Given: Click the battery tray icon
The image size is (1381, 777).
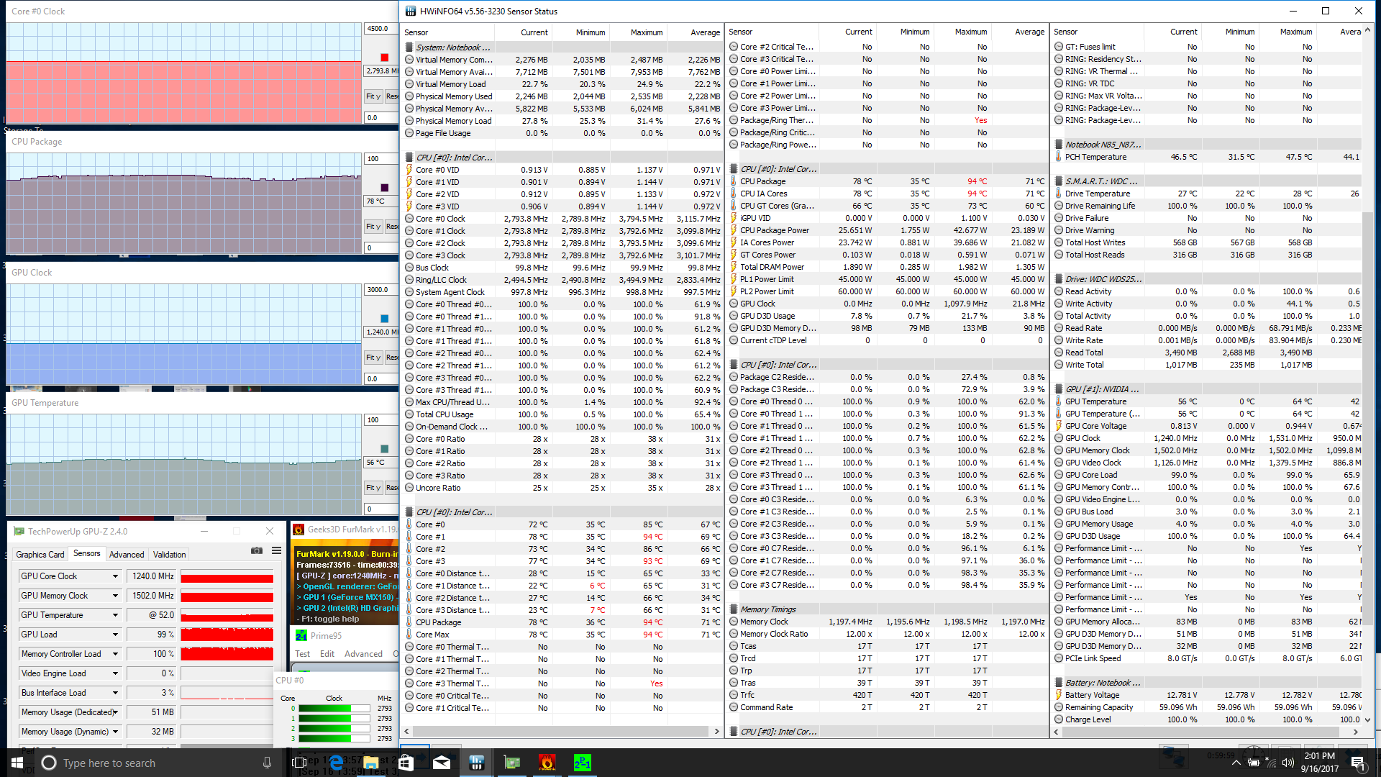Looking at the screenshot, I should [x=1253, y=763].
